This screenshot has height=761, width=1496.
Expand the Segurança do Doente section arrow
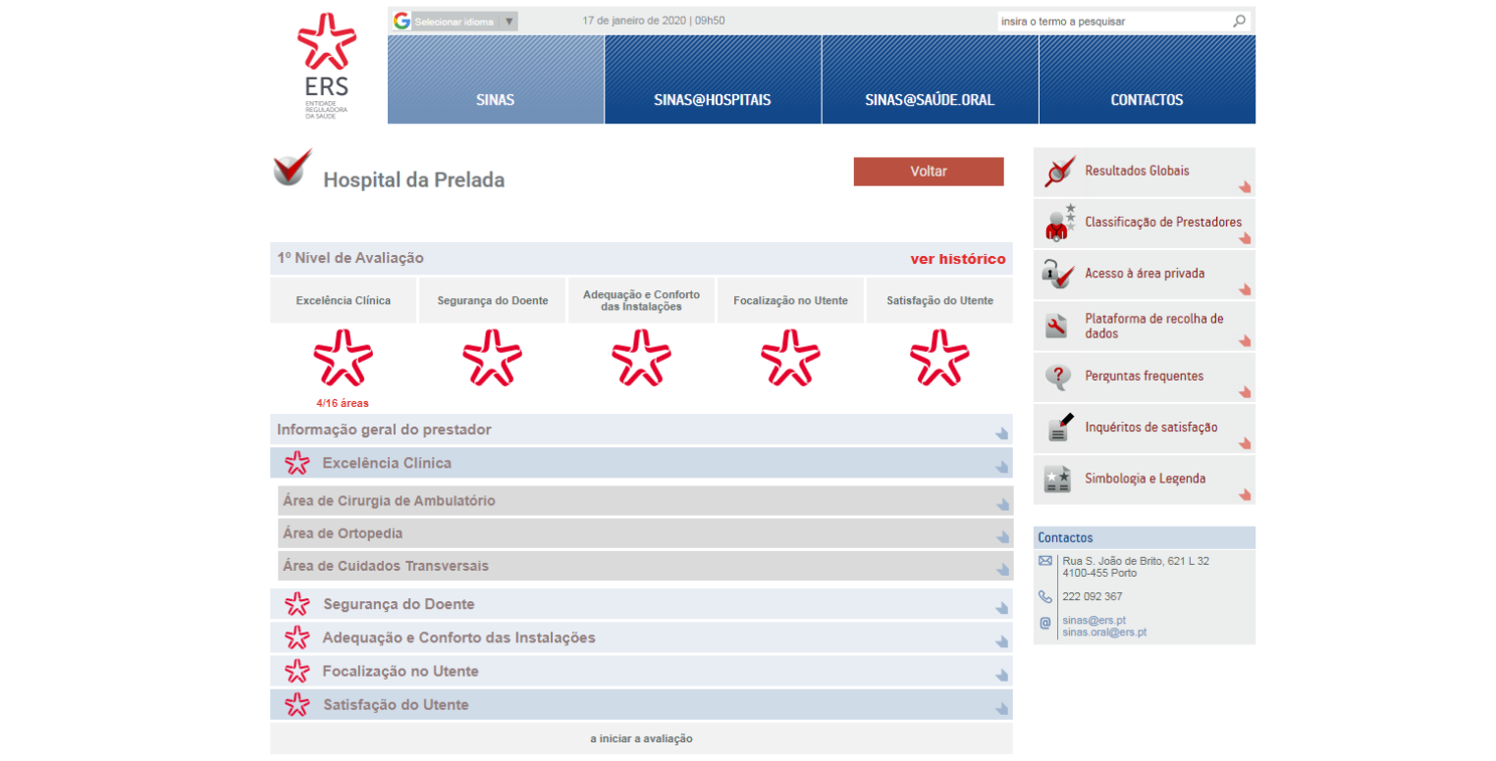(x=1001, y=607)
